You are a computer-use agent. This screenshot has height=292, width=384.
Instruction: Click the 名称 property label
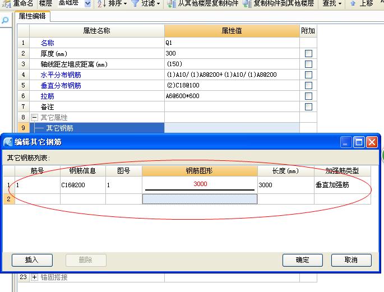47,43
